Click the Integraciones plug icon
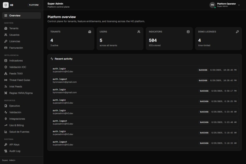This screenshot has width=246, height=164. tap(6, 119)
